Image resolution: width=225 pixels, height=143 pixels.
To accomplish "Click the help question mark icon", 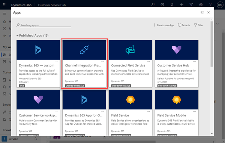I will click(x=210, y=5).
